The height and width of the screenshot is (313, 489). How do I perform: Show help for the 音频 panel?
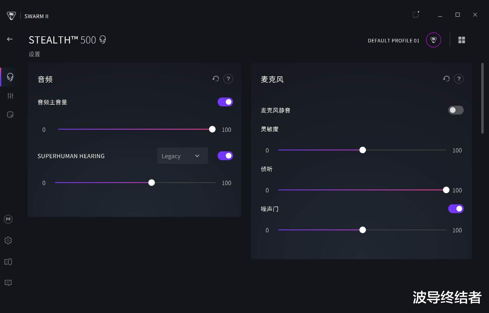[228, 79]
